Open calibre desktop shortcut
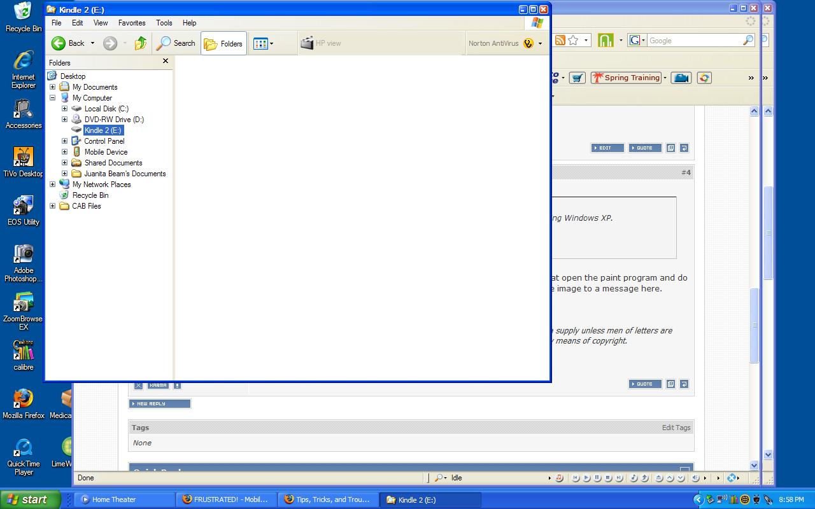Viewport: 815px width, 509px height. tap(24, 355)
